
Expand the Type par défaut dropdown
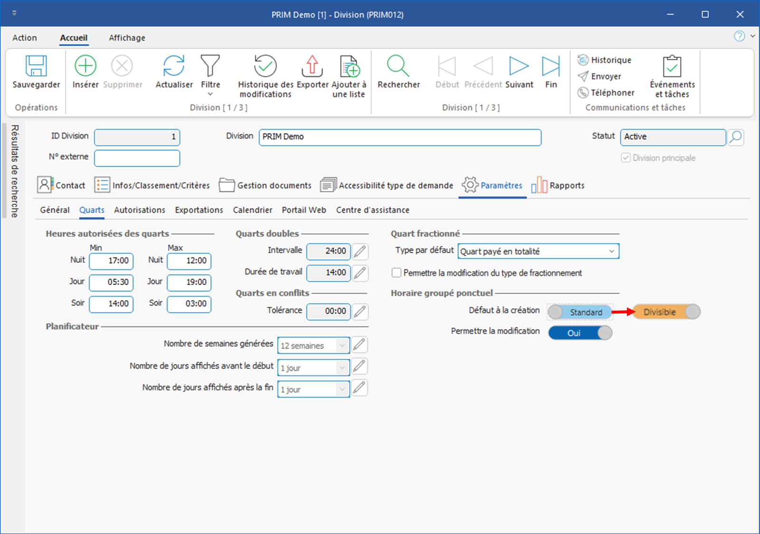pos(611,251)
